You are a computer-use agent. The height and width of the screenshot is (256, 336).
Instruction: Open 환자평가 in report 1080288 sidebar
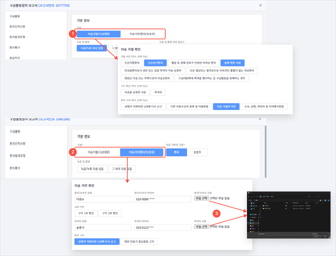point(15,168)
